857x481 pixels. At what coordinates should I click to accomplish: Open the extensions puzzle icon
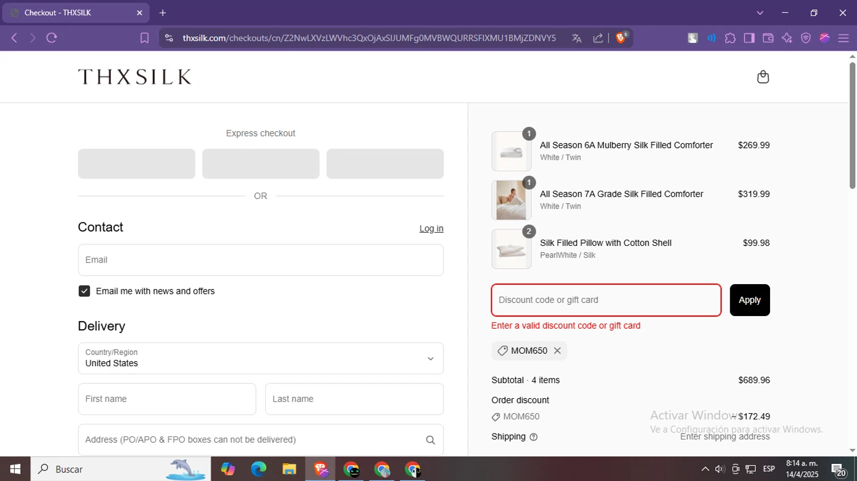(730, 38)
